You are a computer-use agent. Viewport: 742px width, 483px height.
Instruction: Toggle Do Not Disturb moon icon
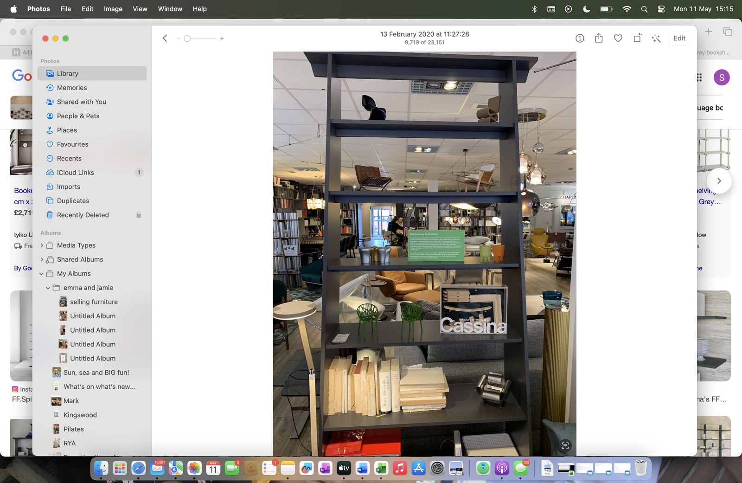587,9
